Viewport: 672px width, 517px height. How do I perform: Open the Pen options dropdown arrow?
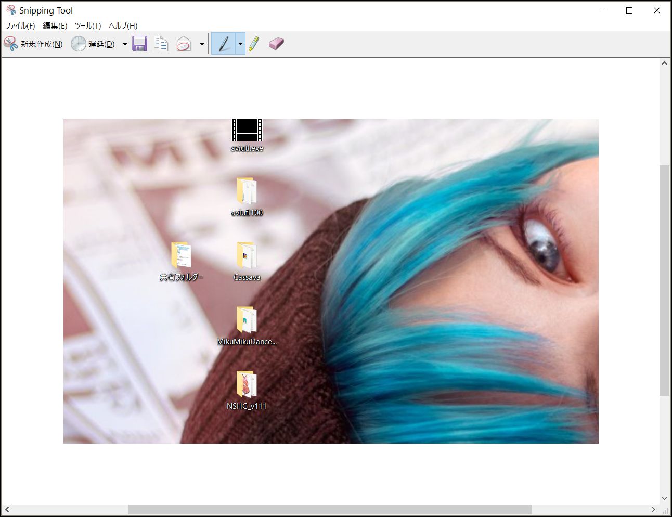coord(240,44)
